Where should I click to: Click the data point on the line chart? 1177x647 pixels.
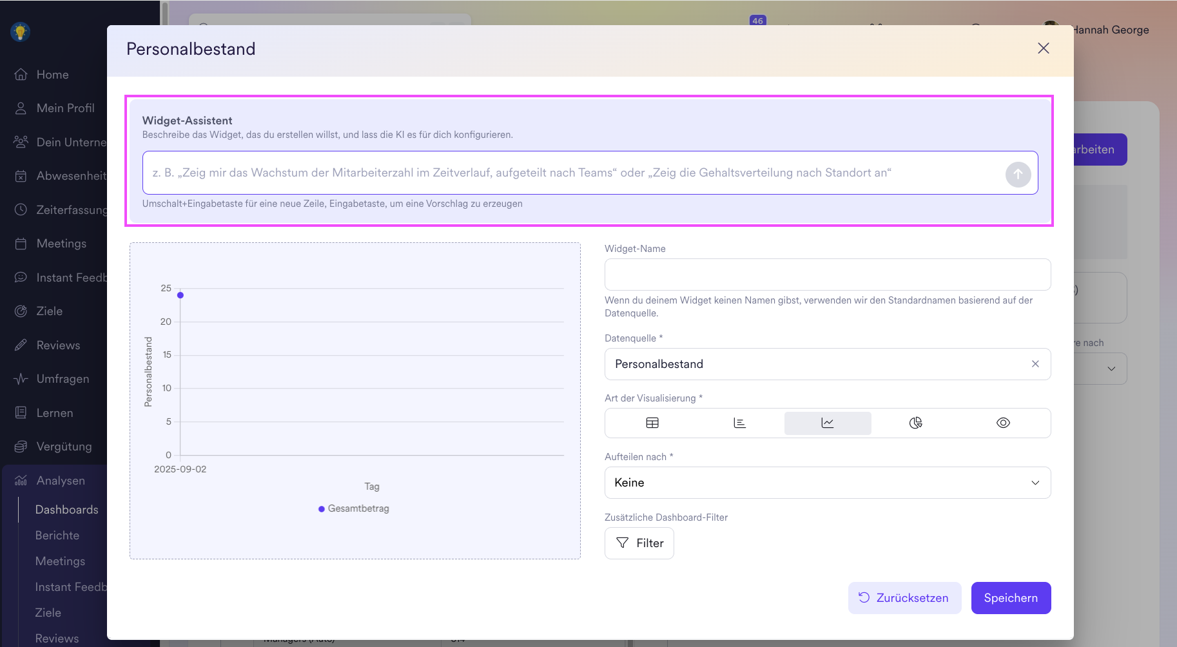tap(180, 295)
